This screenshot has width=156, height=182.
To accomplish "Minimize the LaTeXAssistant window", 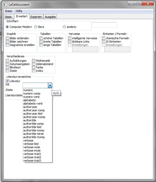I will [131, 3].
